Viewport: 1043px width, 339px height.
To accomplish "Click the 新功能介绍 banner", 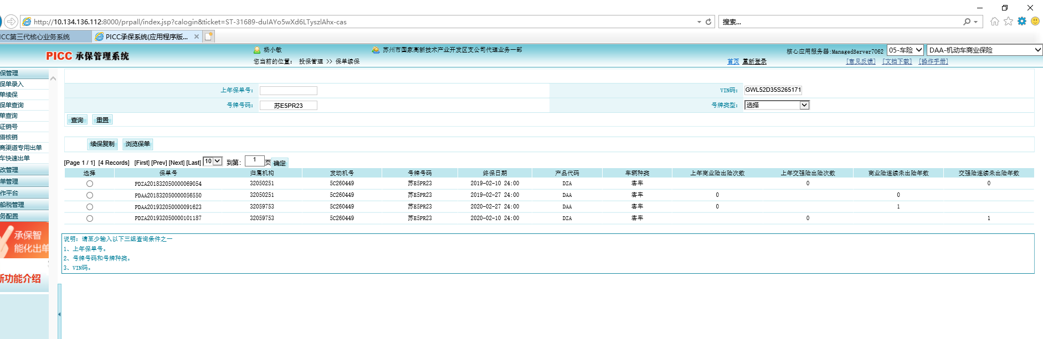I will coord(24,278).
